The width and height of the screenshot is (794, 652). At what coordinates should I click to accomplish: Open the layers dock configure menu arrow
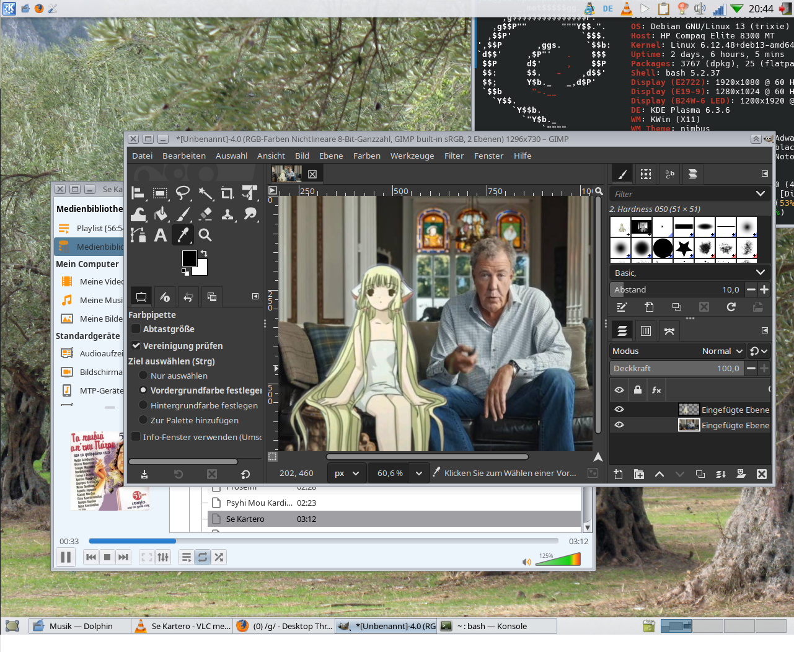coord(765,330)
